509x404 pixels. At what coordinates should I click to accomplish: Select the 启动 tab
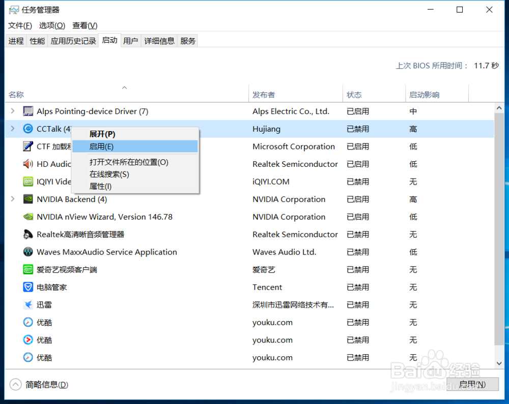click(x=110, y=40)
